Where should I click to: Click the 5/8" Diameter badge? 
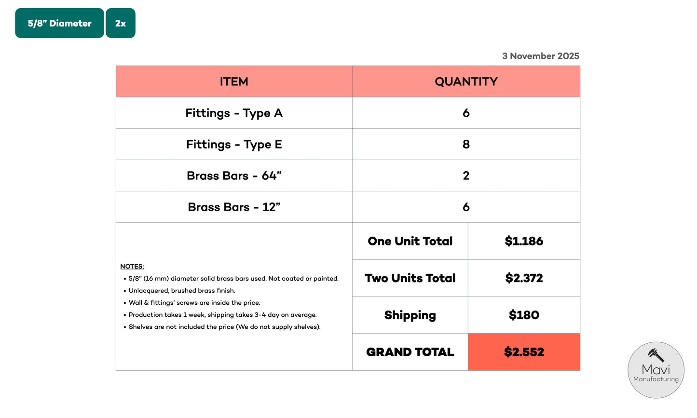(59, 23)
